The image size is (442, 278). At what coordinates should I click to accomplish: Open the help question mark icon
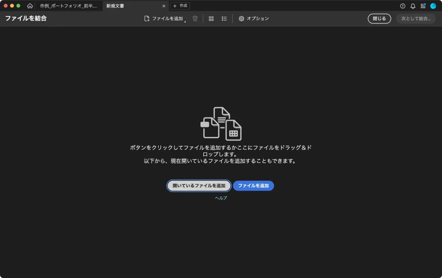[x=403, y=6]
